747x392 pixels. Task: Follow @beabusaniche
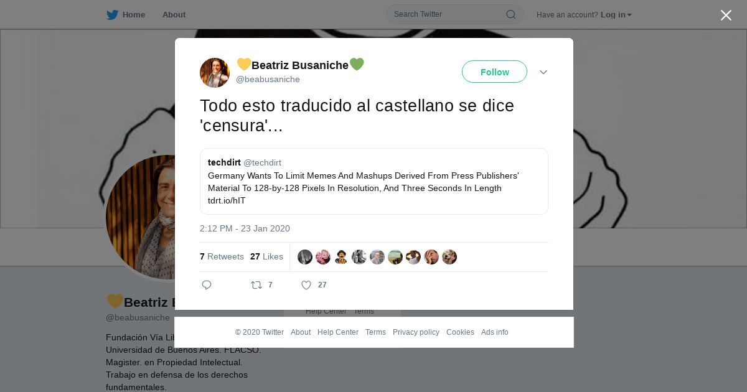pos(494,72)
